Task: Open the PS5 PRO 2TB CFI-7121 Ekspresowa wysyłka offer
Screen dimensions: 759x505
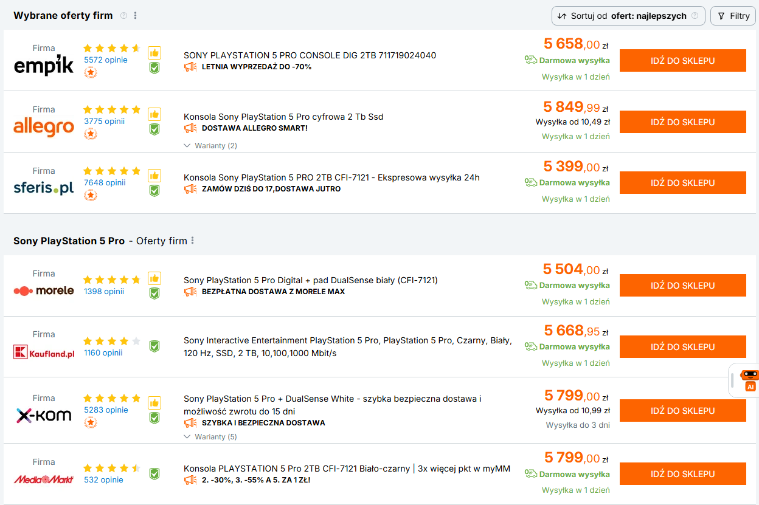Action: pos(331,177)
